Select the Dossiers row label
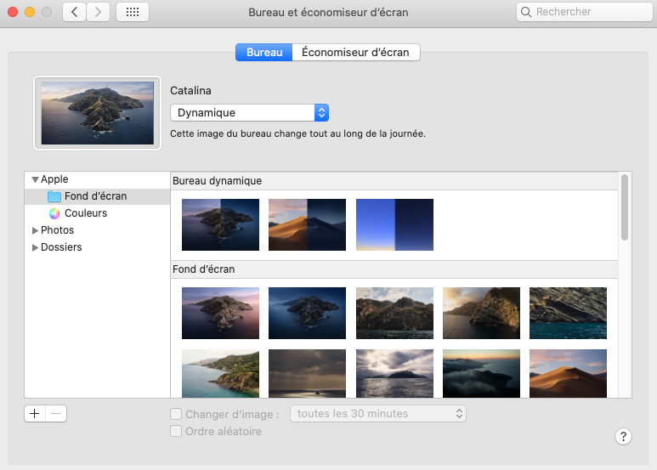 (x=61, y=247)
